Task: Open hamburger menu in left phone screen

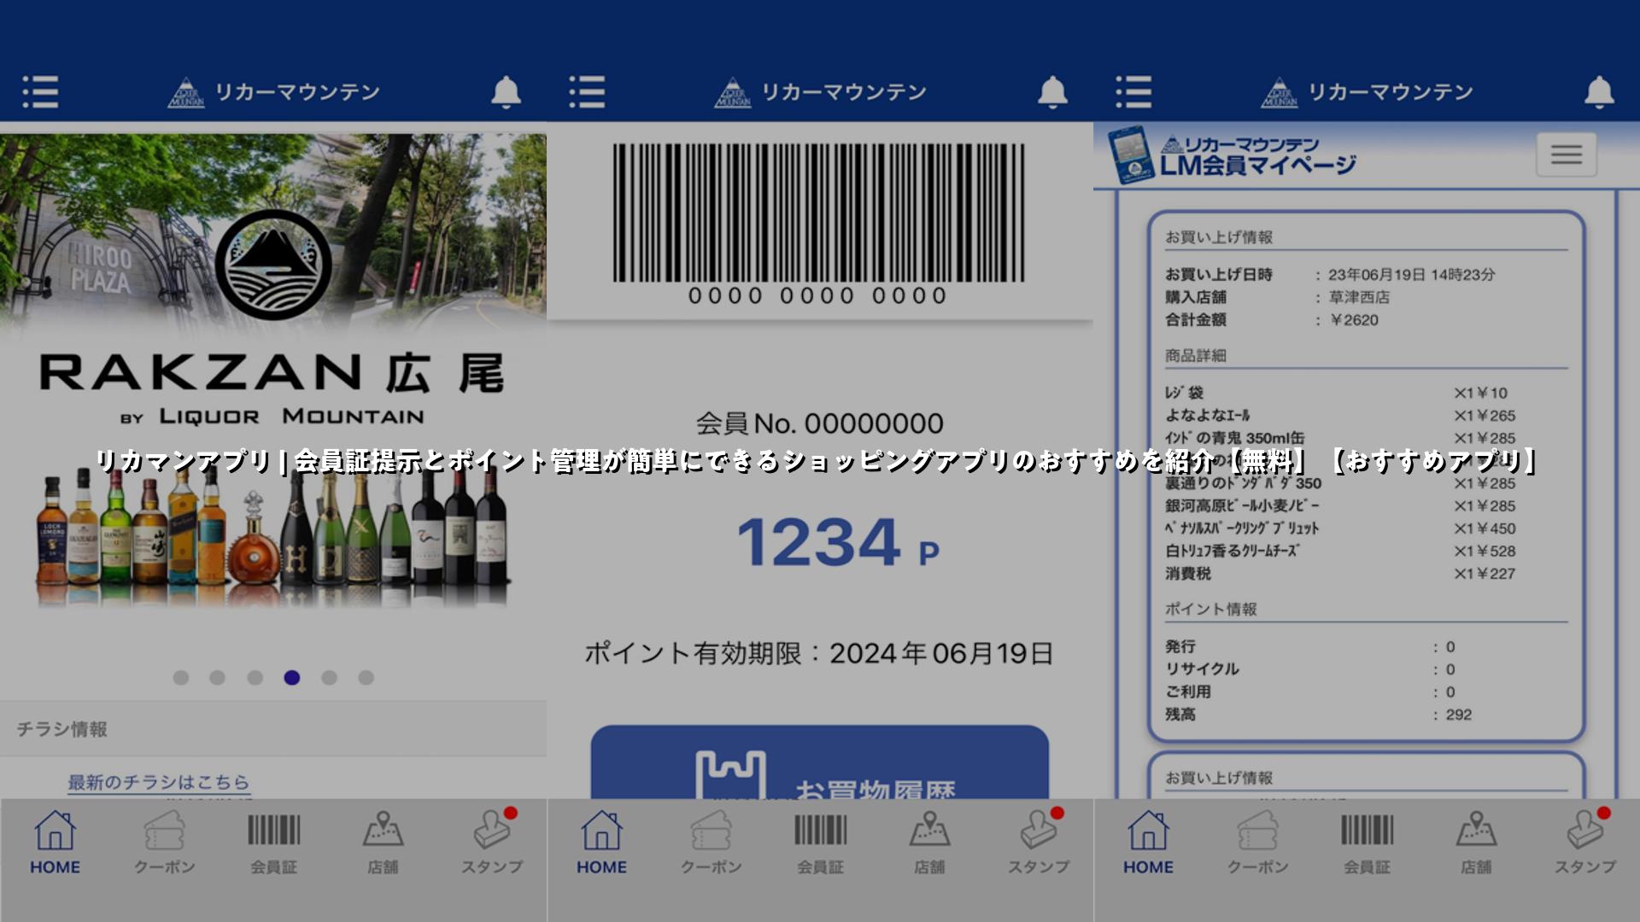Action: coord(40,91)
